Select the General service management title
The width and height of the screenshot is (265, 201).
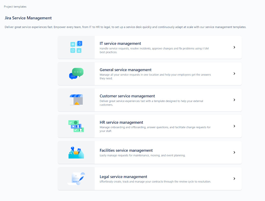click(x=125, y=70)
